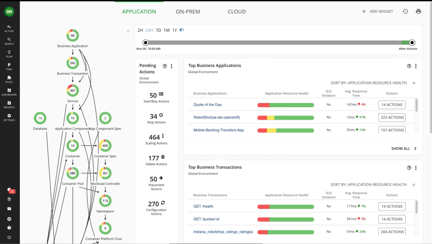Click 223 ACTIONS for RobotShot
Viewport: 432px width, 244px height.
pos(392,117)
